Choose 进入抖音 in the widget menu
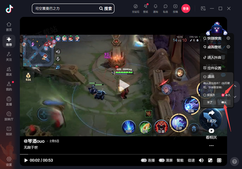The width and height of the screenshot is (242, 169). coord(213,57)
